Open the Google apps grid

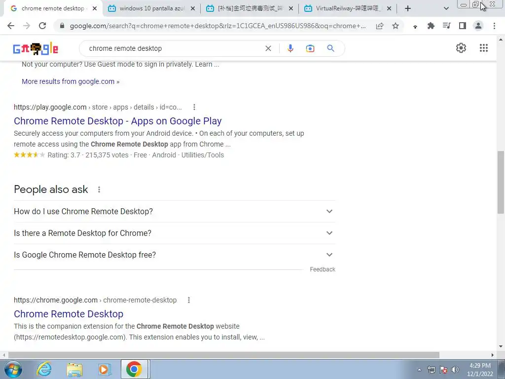(x=483, y=48)
